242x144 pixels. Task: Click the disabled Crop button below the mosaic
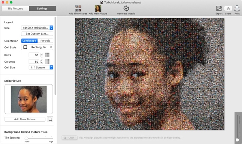pos(69,138)
